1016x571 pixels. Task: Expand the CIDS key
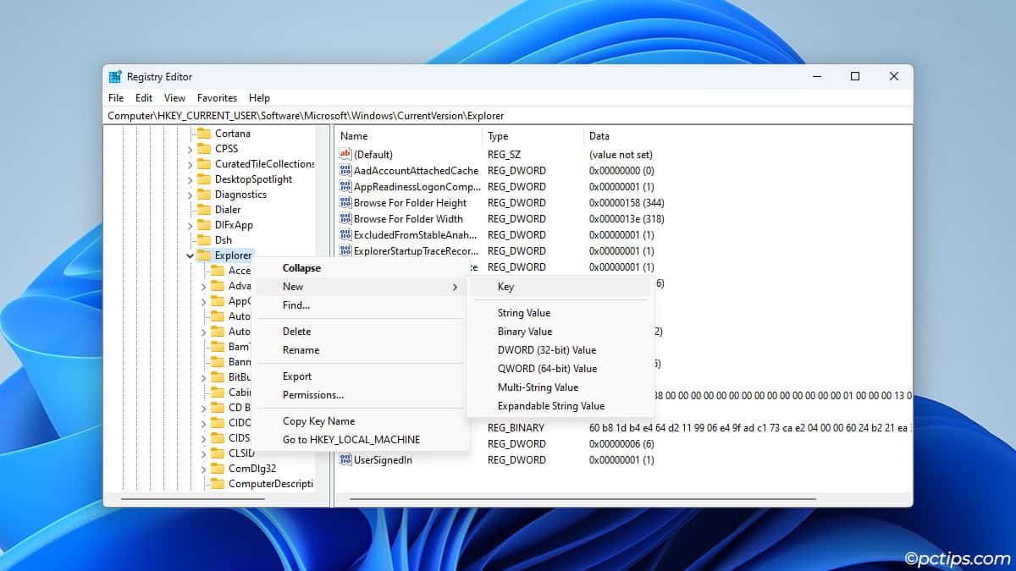click(203, 438)
